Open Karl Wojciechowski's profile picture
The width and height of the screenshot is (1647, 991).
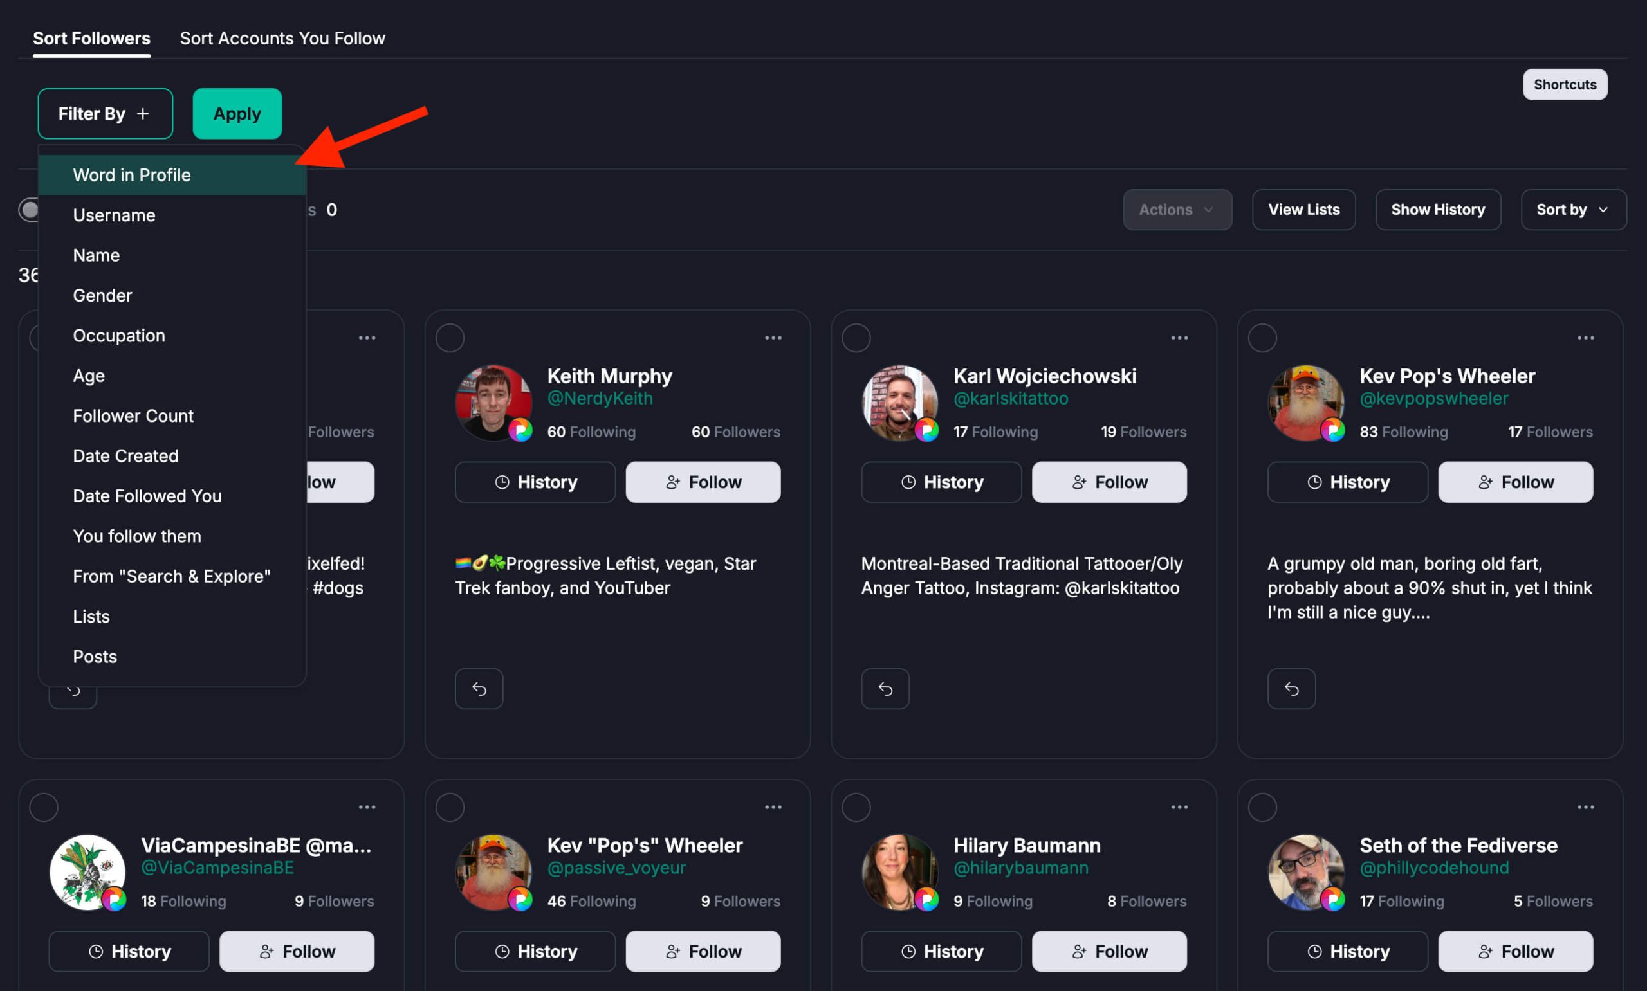[x=899, y=402]
